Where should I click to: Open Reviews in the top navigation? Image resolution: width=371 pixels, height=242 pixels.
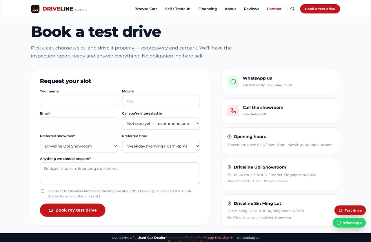tap(252, 9)
